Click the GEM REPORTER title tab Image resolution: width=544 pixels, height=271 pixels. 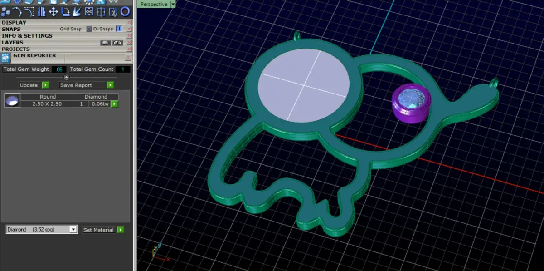34,55
